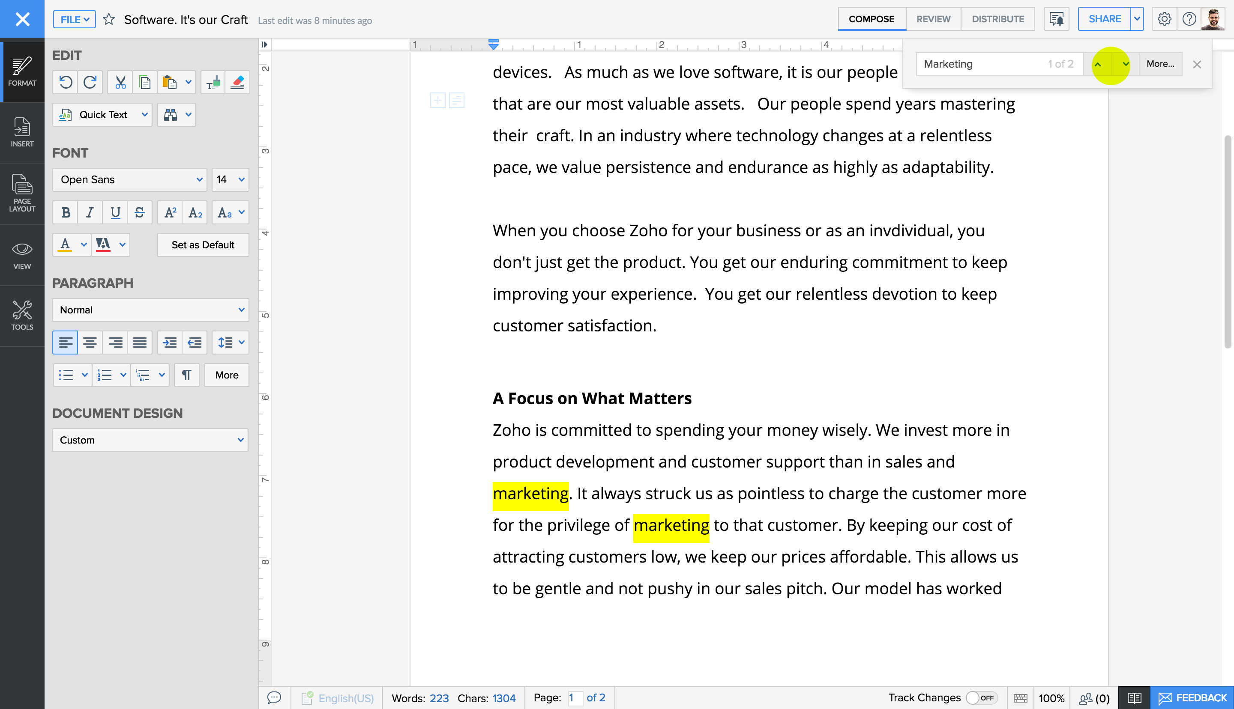The image size is (1234, 709).
Task: Click More in the search bar
Action: point(1160,64)
